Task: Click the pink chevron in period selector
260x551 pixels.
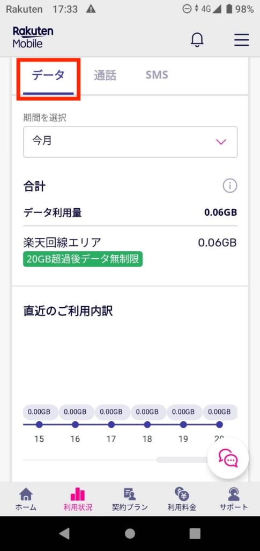Action: (x=221, y=142)
